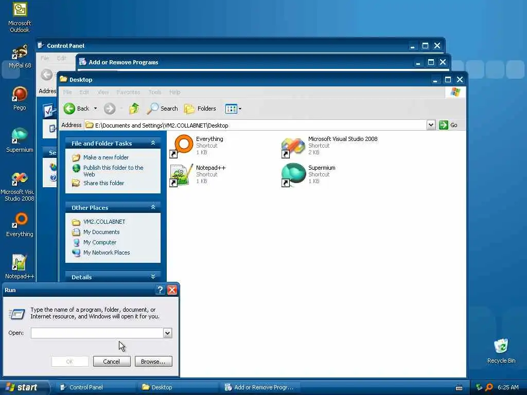Open File menu in Desktop window
This screenshot has width=527, height=395.
[x=67, y=92]
